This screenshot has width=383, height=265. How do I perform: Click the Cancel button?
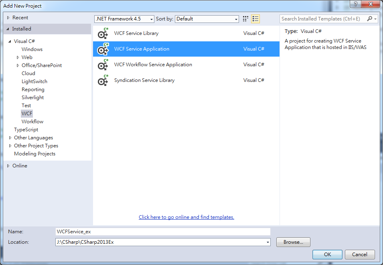coord(360,255)
